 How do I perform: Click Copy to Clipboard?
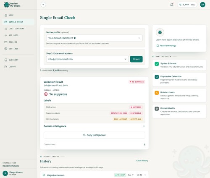click(x=94, y=135)
